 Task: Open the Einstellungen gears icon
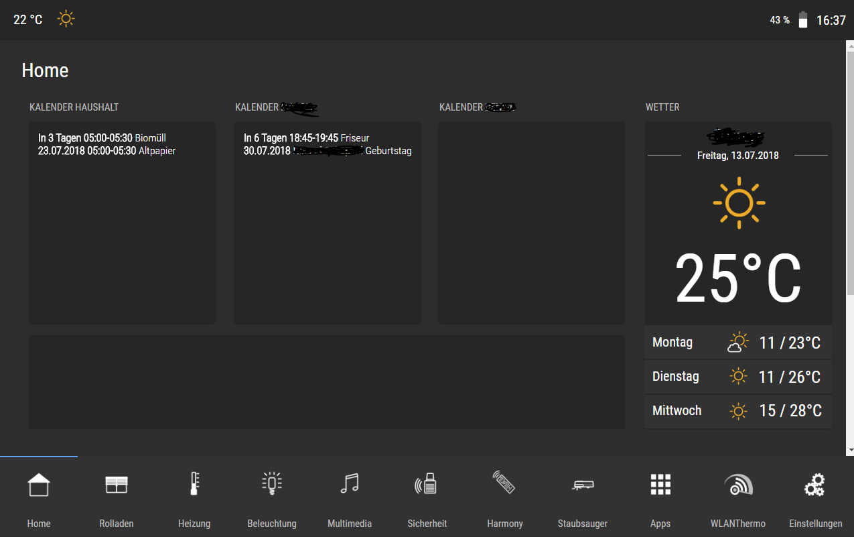815,485
